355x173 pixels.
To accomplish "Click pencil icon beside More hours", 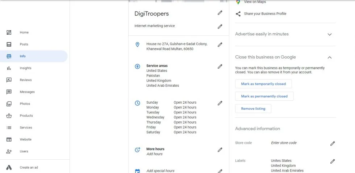I will point(220,150).
